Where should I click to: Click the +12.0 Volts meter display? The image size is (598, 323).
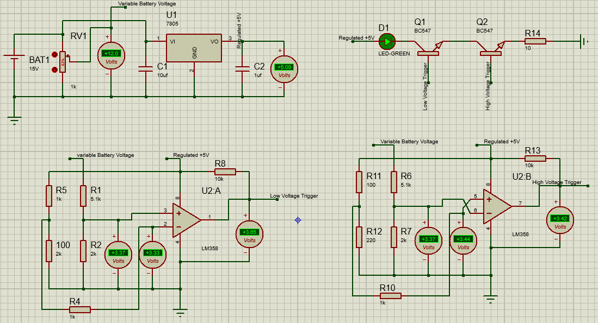click(110, 53)
